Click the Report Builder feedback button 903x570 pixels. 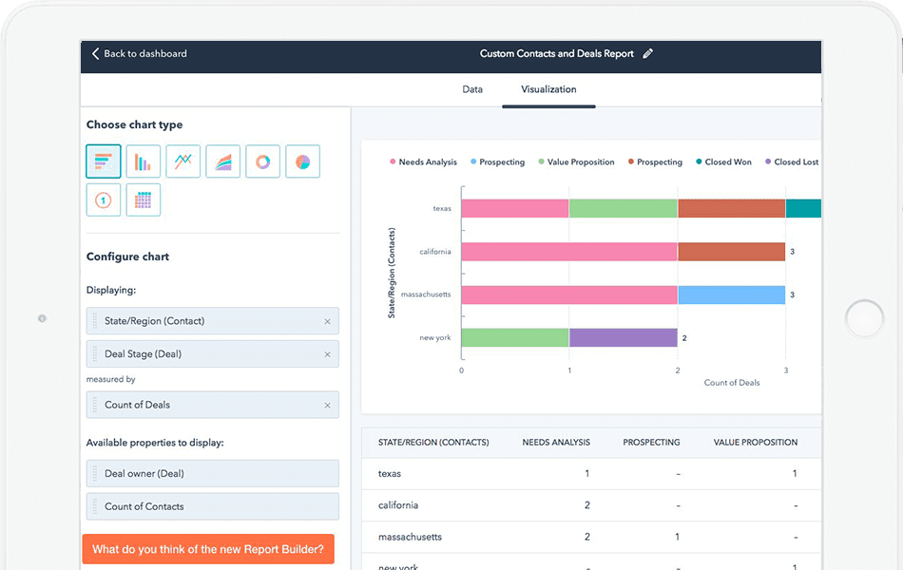tap(208, 549)
